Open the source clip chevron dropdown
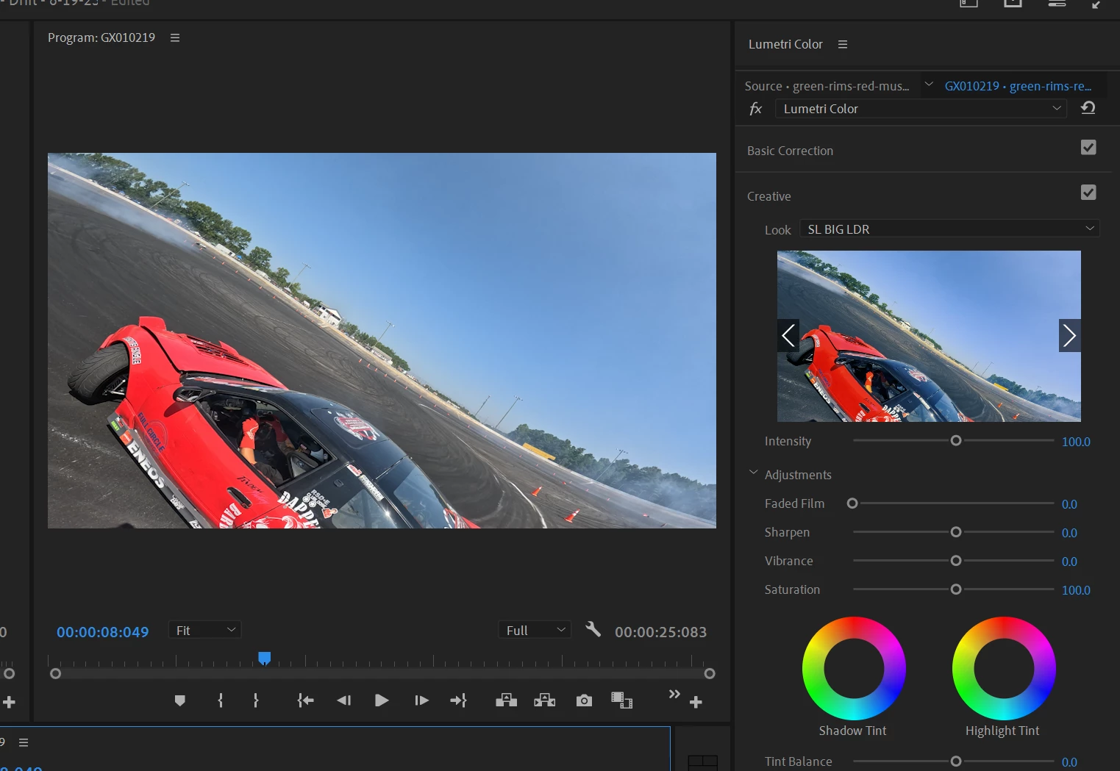 point(929,85)
